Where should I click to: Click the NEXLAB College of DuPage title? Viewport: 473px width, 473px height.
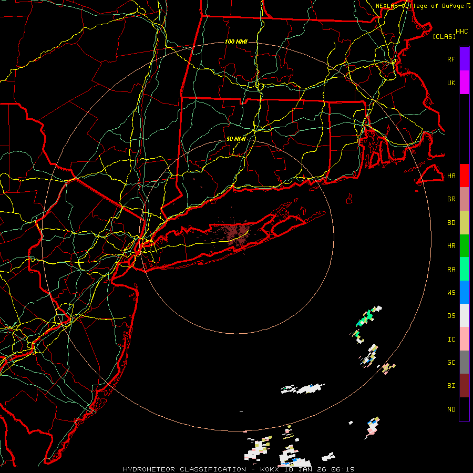click(x=423, y=6)
